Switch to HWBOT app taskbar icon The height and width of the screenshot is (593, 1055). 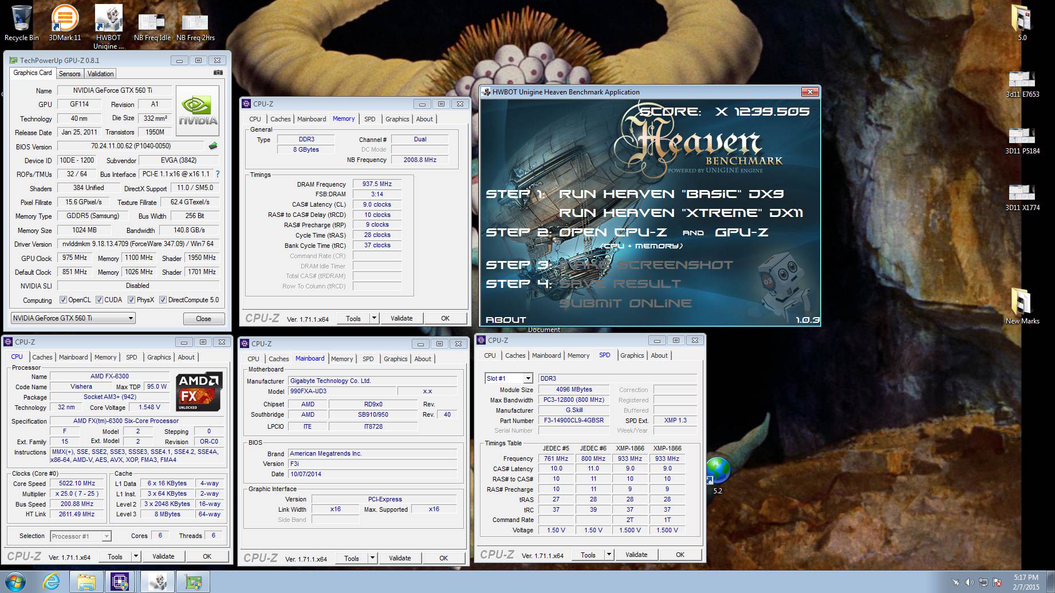click(157, 582)
